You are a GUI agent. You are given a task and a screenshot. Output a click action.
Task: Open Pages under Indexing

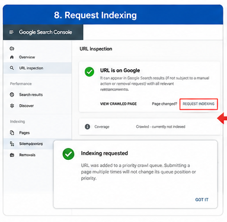[24, 133]
